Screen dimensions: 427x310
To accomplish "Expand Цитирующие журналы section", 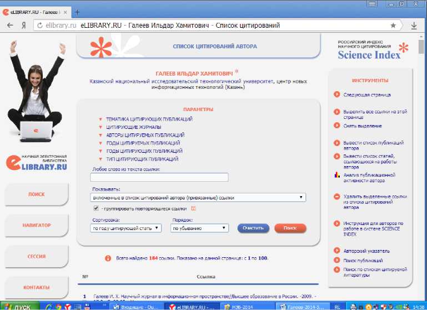I will pyautogui.click(x=133, y=127).
